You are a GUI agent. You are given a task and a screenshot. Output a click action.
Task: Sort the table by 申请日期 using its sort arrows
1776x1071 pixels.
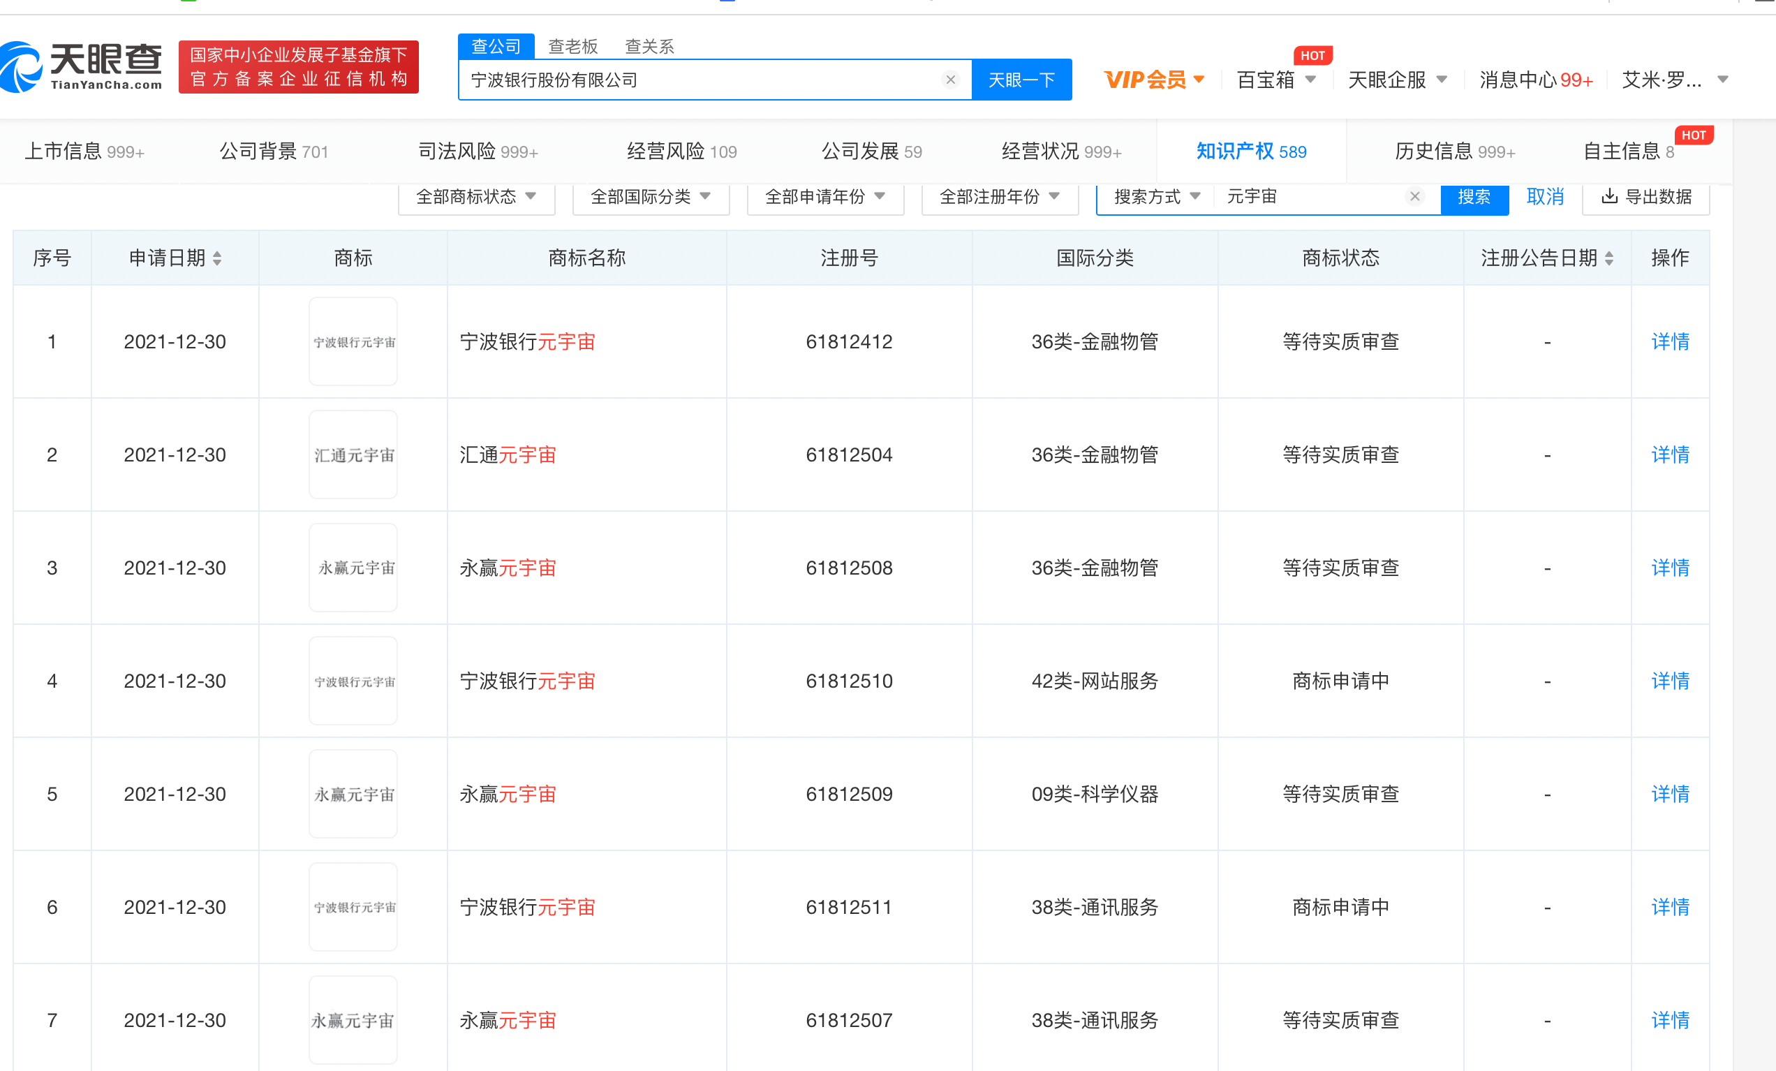(x=217, y=258)
